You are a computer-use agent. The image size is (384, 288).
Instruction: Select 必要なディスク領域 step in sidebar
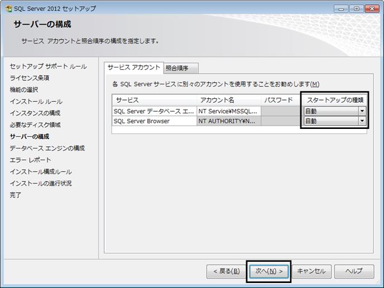(x=35, y=124)
